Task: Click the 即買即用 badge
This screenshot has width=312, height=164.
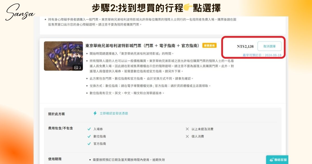Action: (210, 46)
